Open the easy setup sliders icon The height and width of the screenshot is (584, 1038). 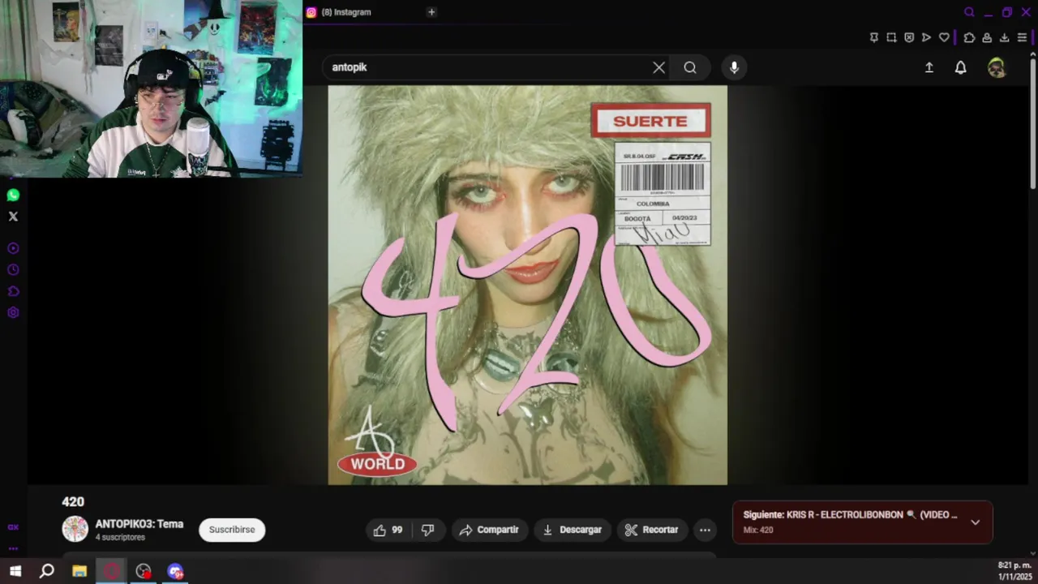[x=1022, y=37]
